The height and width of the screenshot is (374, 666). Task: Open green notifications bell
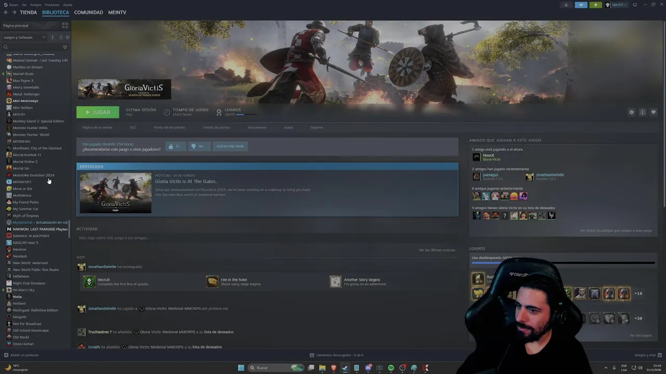pyautogui.click(x=596, y=5)
